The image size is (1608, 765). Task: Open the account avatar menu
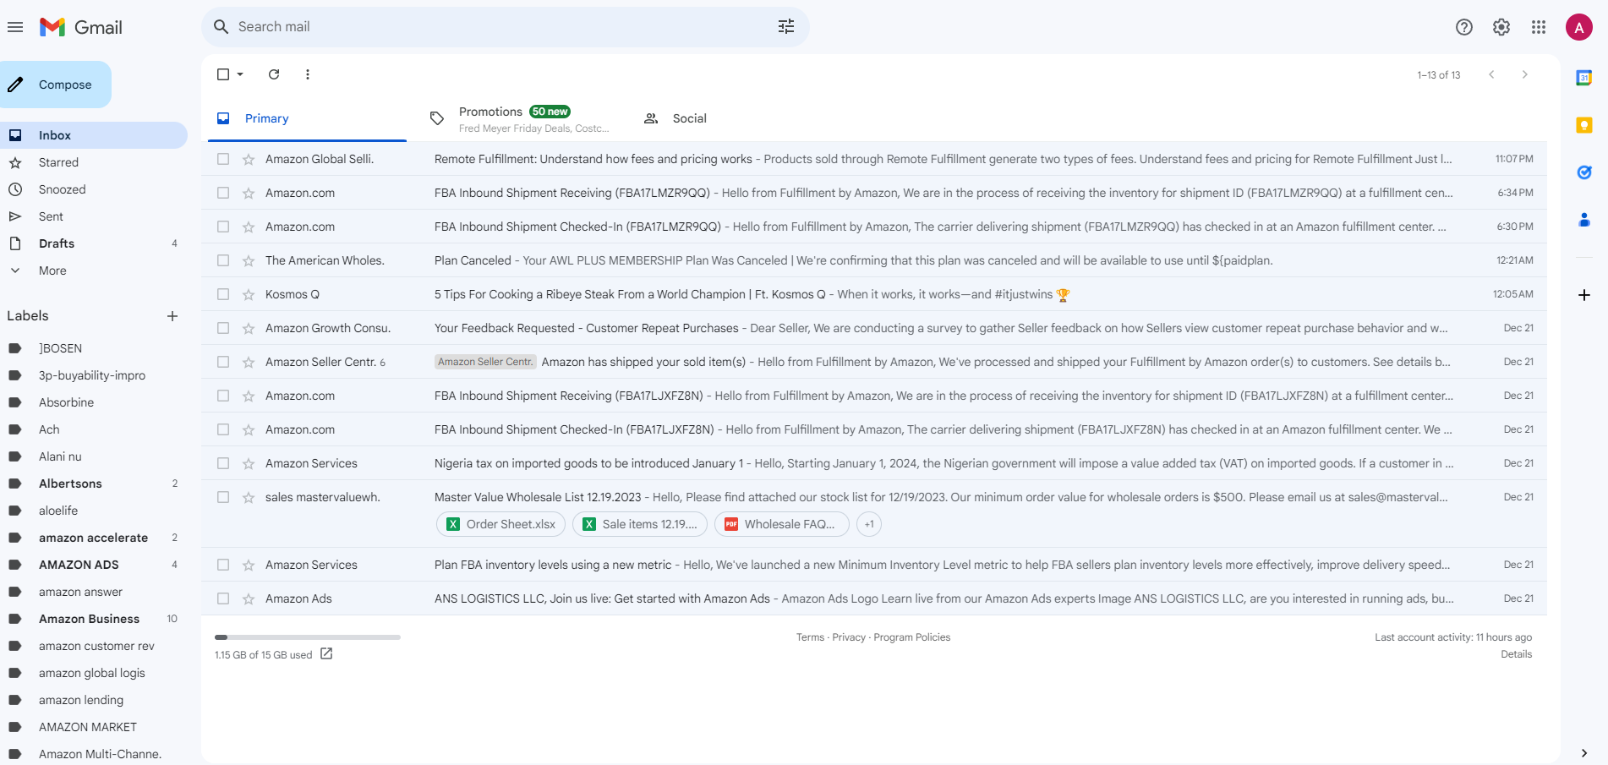(1579, 27)
